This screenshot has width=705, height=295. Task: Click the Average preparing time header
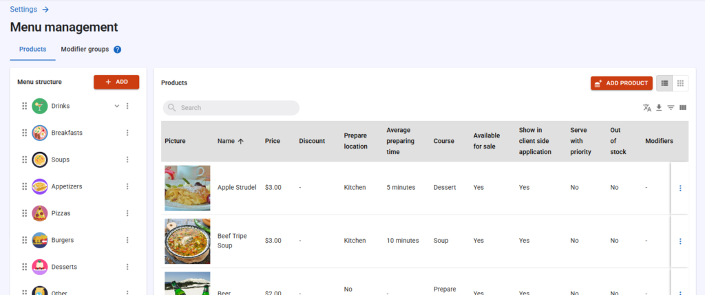coord(401,141)
